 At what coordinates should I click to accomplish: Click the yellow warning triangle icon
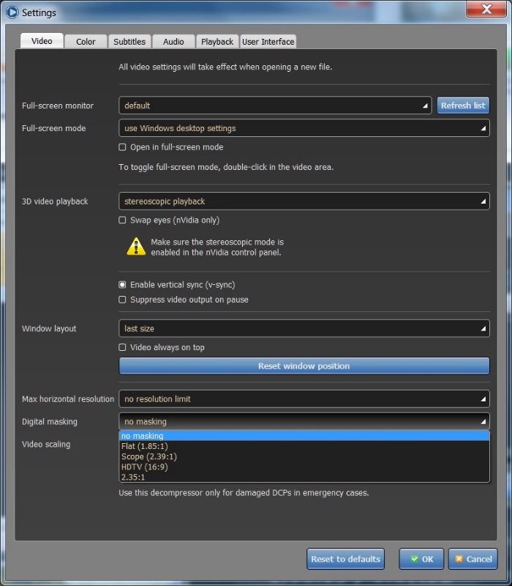pos(136,247)
